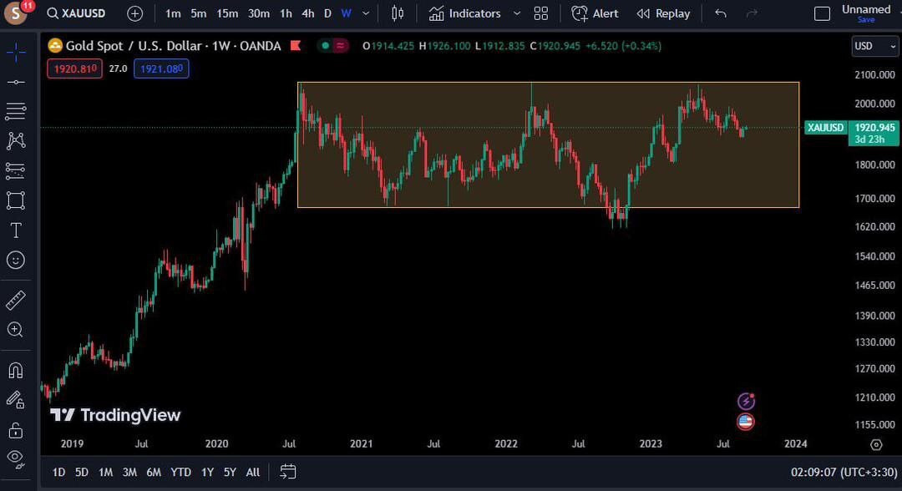Screen dimensions: 902x491
Task: Expand the time interval dropdown chevron
Action: tap(366, 13)
